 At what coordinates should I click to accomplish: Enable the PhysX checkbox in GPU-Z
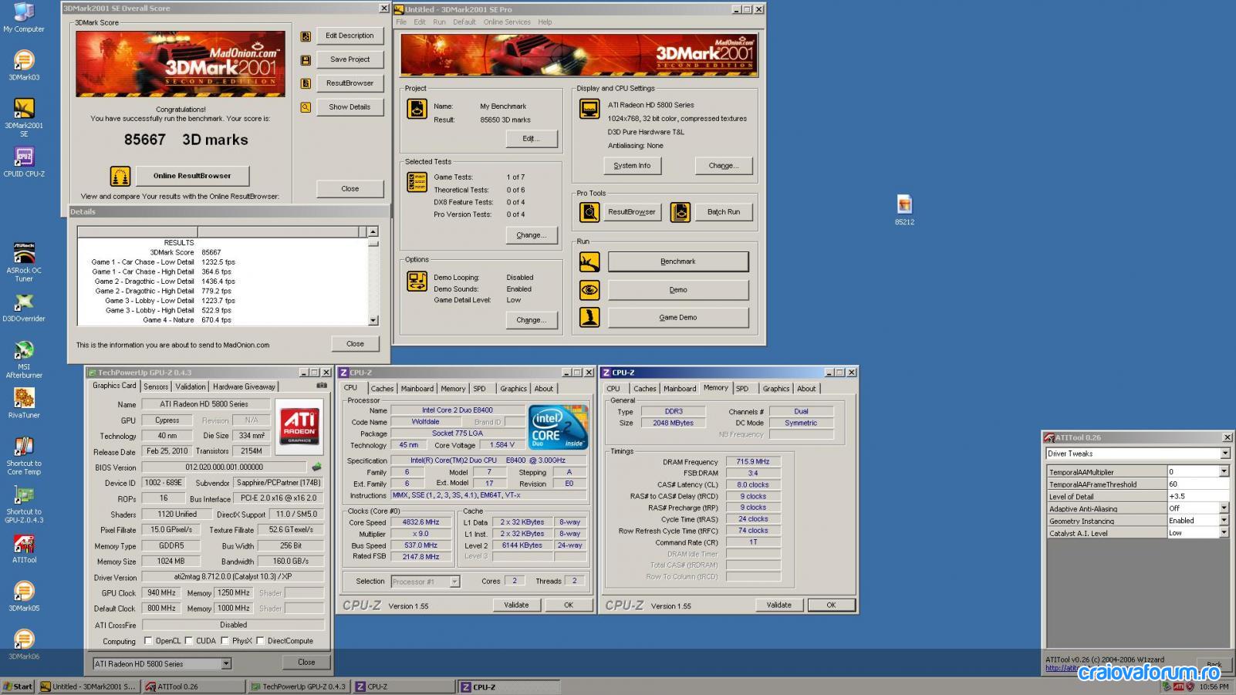(225, 640)
